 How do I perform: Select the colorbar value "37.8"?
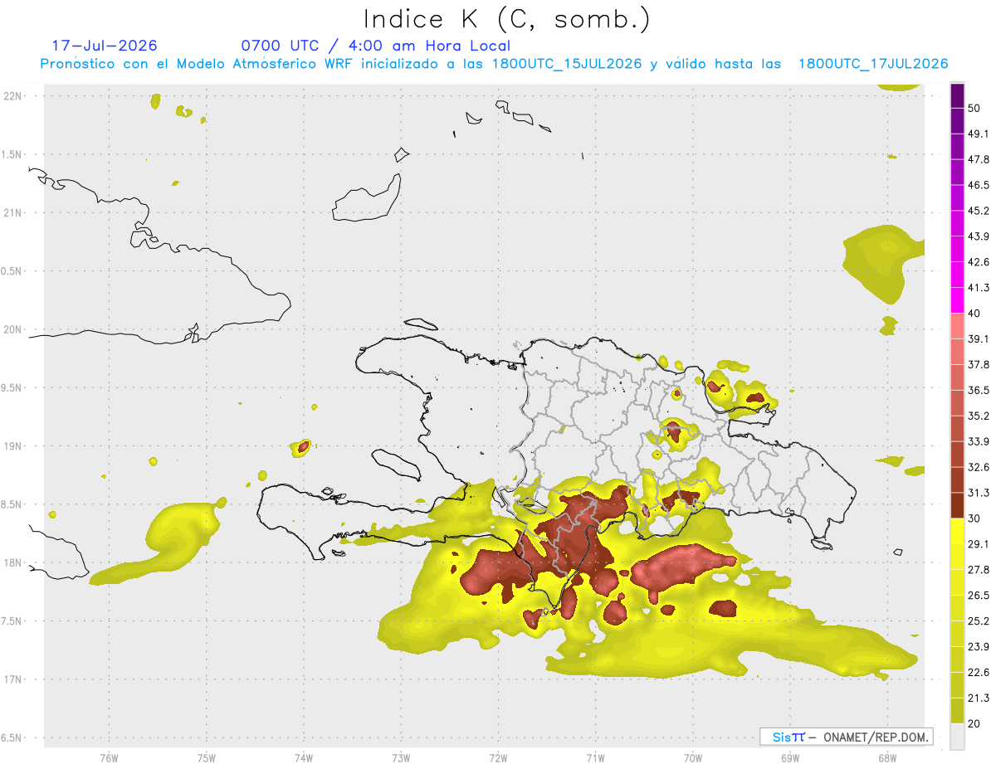[x=979, y=365]
